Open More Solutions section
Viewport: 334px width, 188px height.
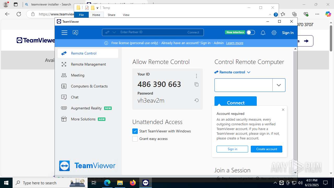[88, 119]
